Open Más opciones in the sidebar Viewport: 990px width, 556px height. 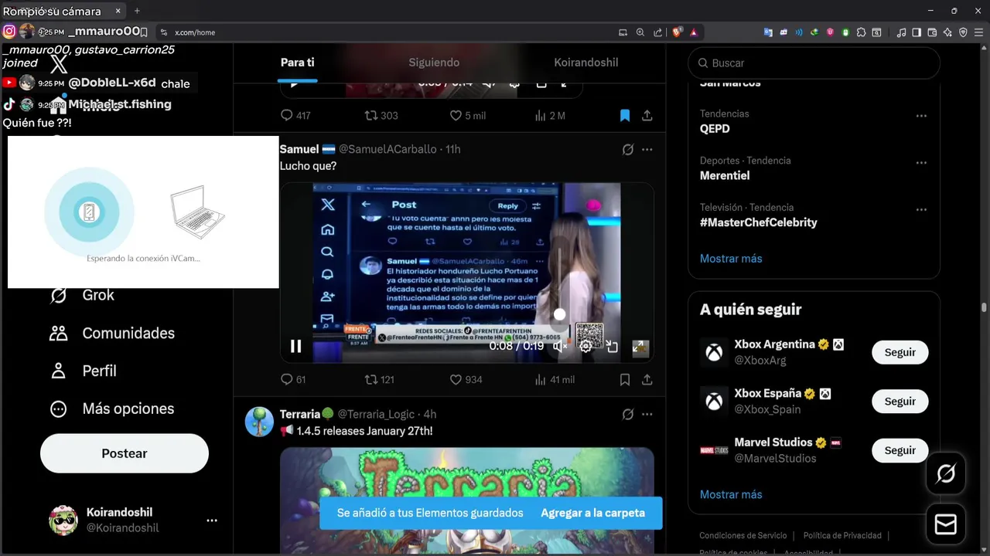112,409
